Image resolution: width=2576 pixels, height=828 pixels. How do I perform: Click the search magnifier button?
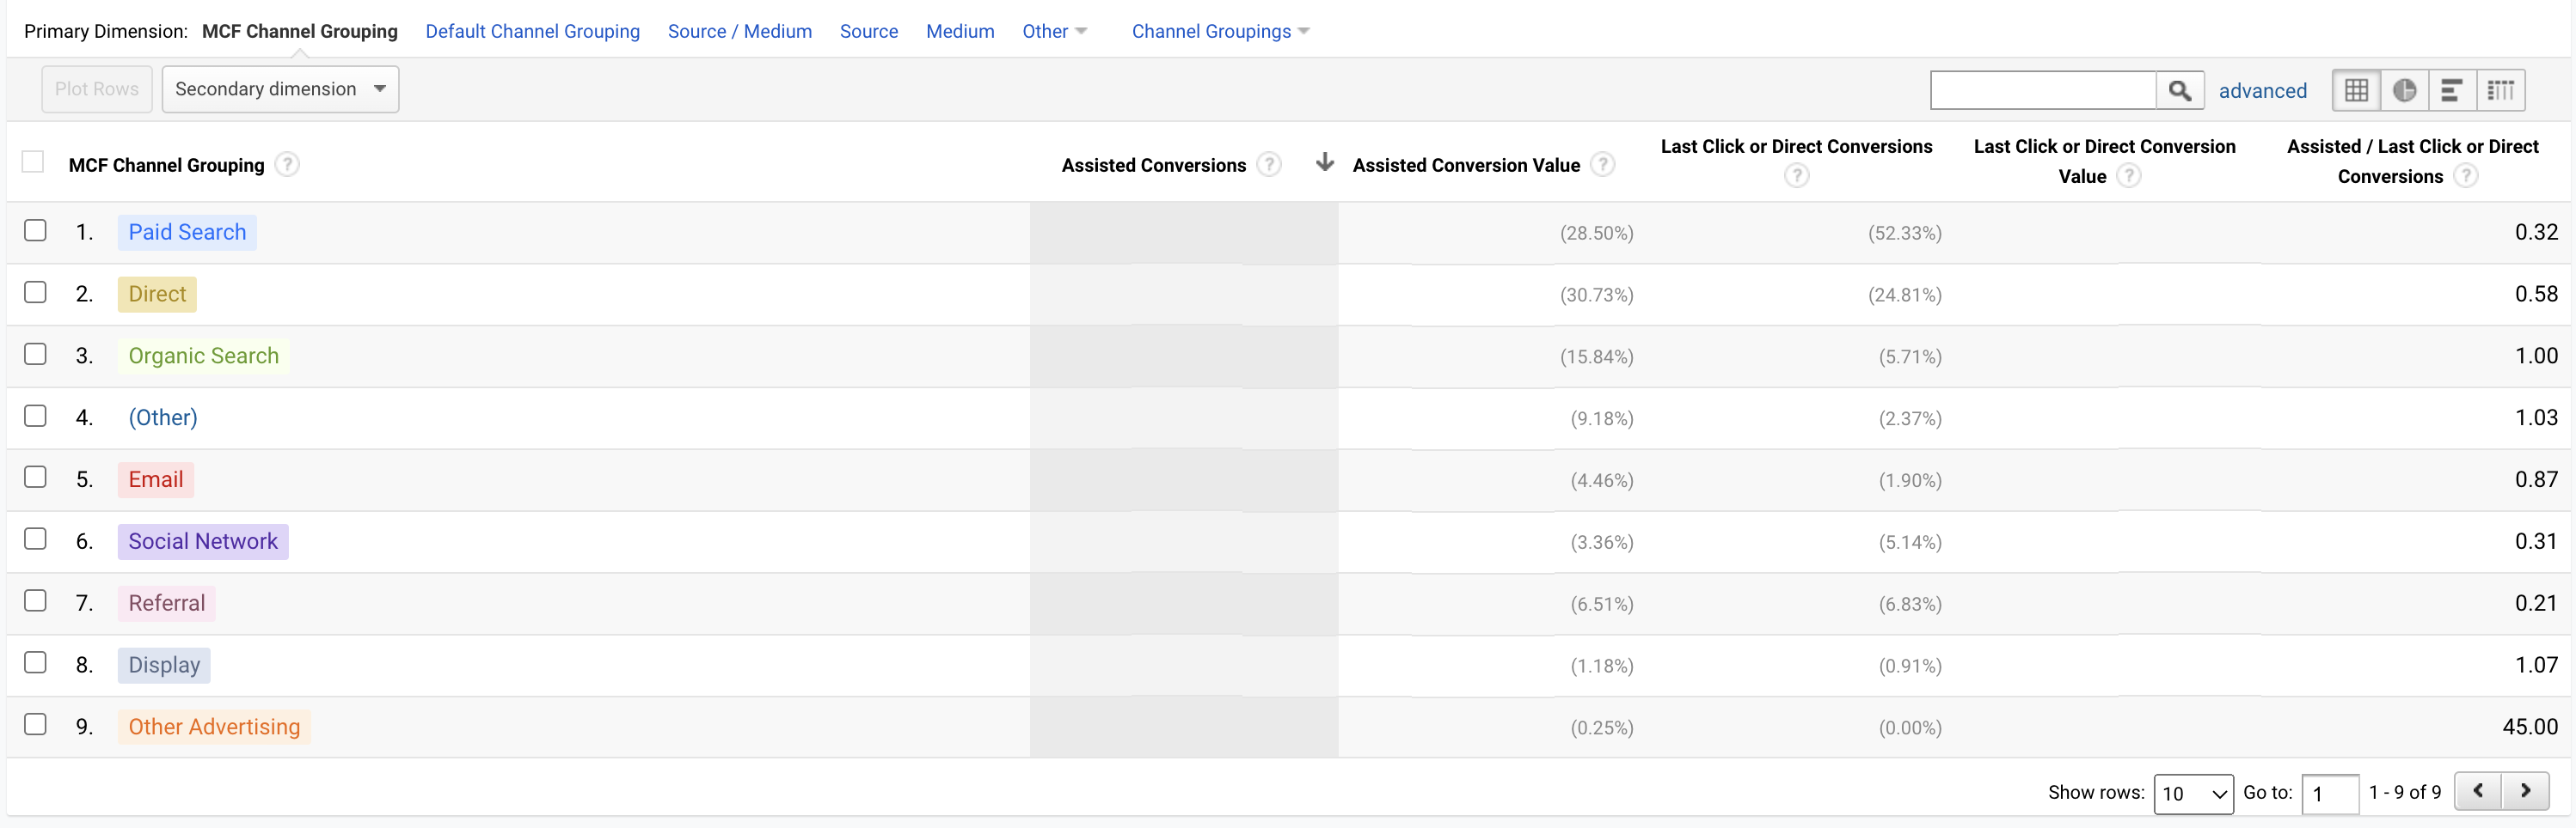tap(2180, 91)
